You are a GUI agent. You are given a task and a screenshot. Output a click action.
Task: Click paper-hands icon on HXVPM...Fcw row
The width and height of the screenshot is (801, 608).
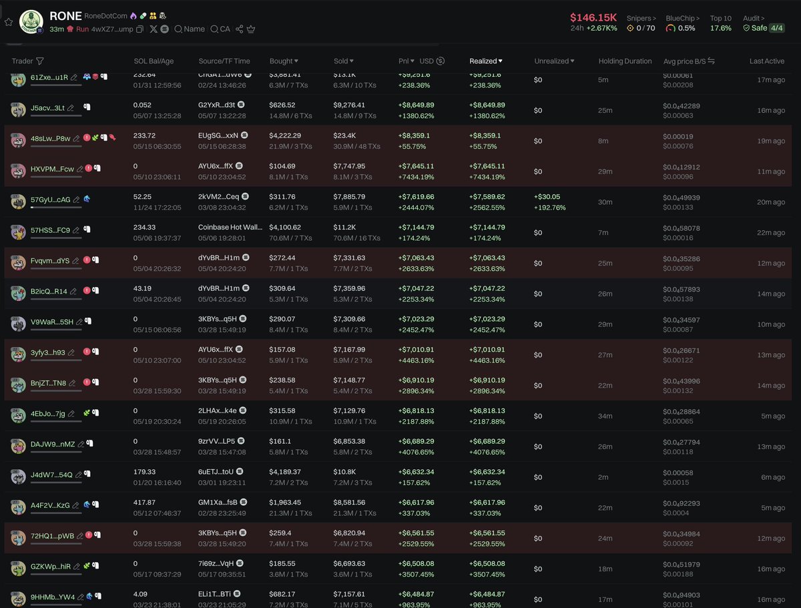97,168
